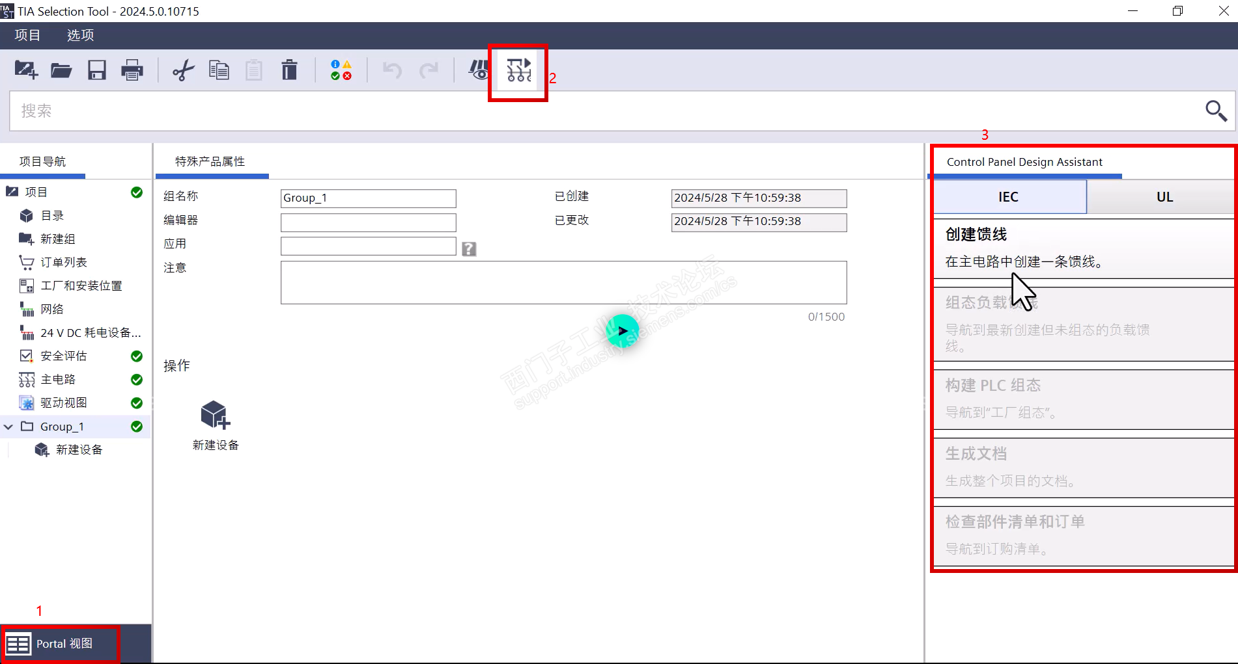The height and width of the screenshot is (664, 1238).
Task: Save the project with the floppy disk icon
Action: point(97,70)
